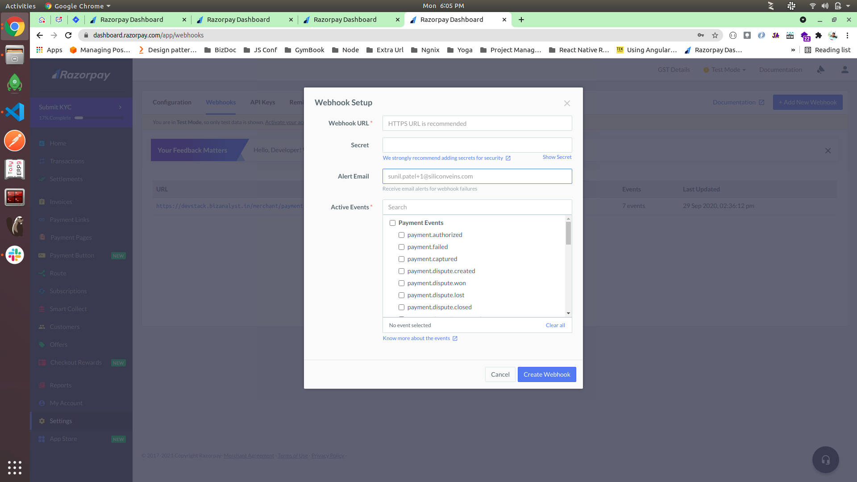Viewport: 857px width, 482px height.
Task: Focus the Alert Email field
Action: tap(477, 176)
